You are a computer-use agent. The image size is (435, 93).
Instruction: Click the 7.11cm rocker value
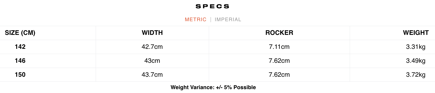click(x=279, y=47)
